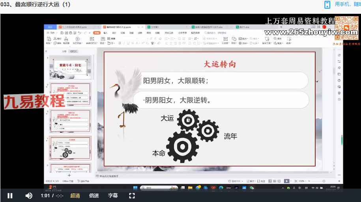Switch to the 大纲 outline tab
The height and width of the screenshot is (202, 361).
(64, 51)
